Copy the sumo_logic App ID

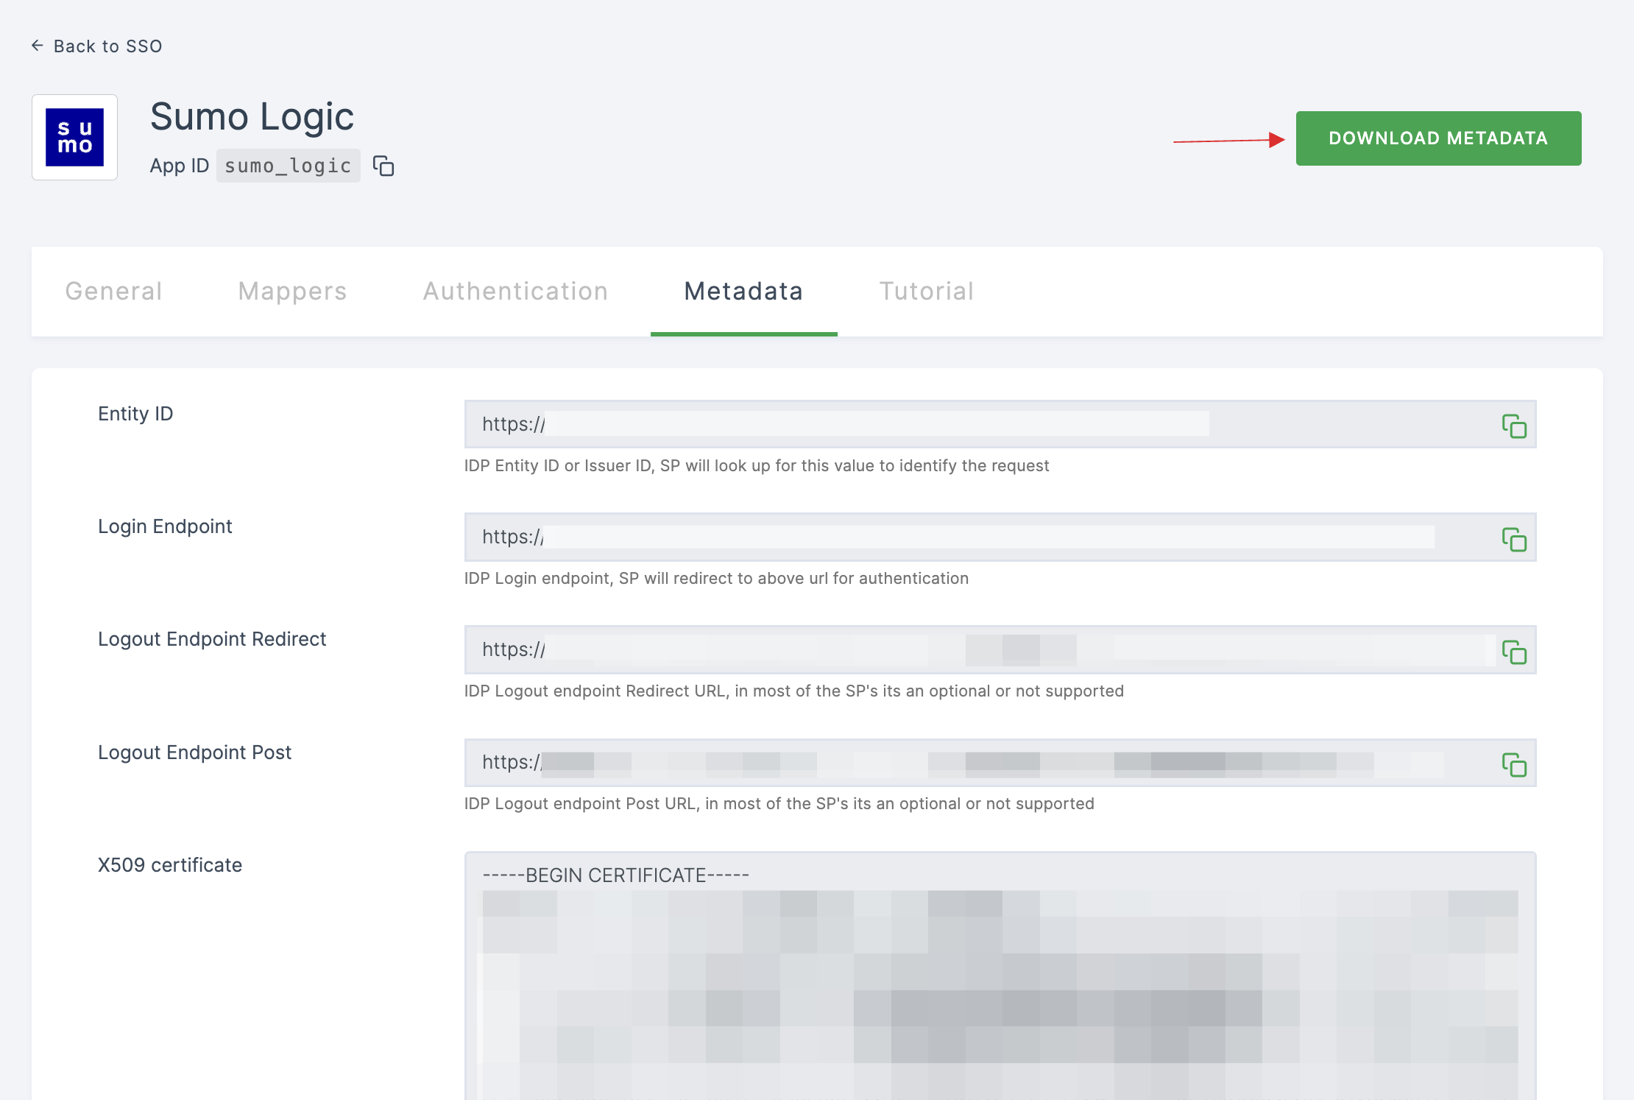click(x=383, y=166)
